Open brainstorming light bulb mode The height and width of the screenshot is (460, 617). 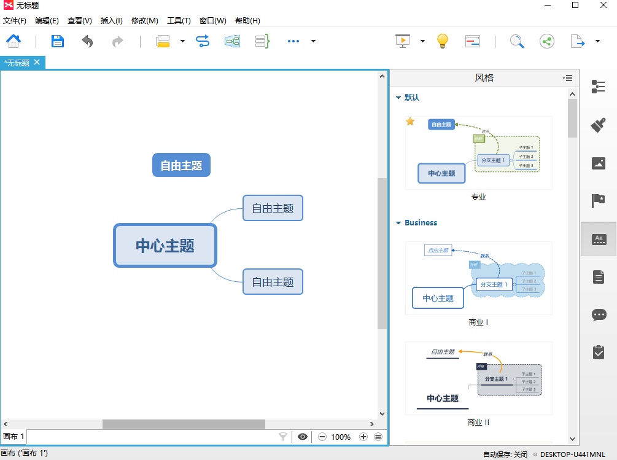point(442,41)
